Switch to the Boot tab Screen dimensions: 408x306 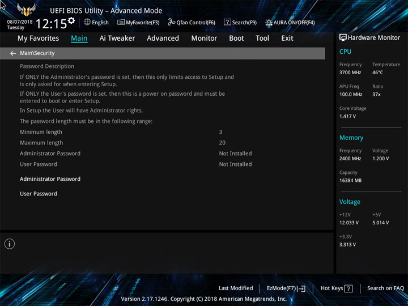[236, 39]
